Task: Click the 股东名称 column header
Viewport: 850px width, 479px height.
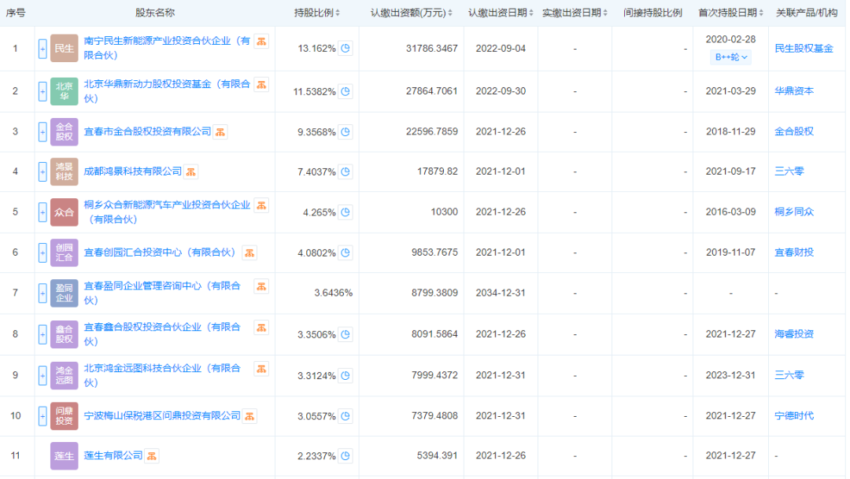Action: pos(155,13)
